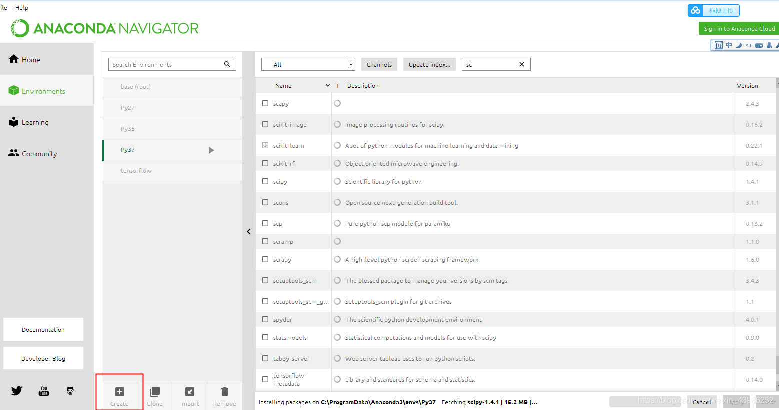This screenshot has width=779, height=410.
Task: Toggle the scikit-learn package checkbox
Action: pos(265,145)
